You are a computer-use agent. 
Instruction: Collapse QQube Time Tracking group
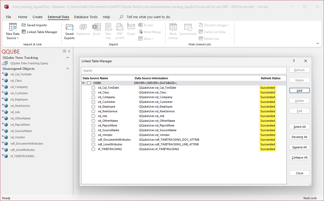click(68, 57)
